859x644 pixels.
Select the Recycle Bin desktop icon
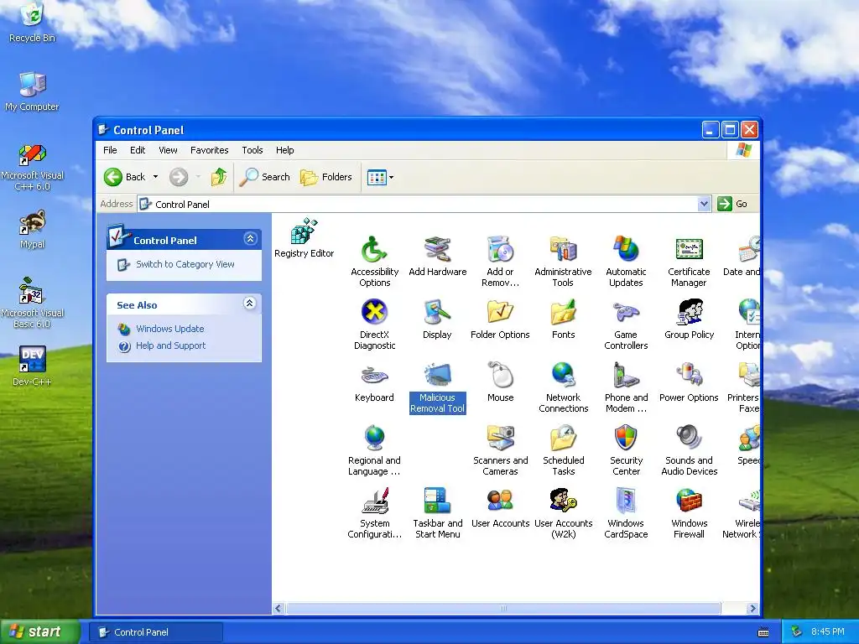click(x=33, y=22)
